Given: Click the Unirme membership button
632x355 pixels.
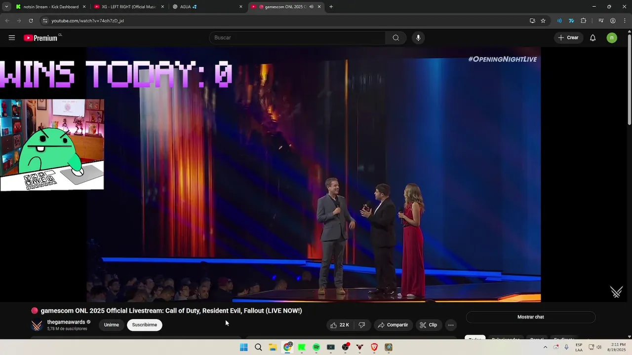Looking at the screenshot, I should point(112,325).
